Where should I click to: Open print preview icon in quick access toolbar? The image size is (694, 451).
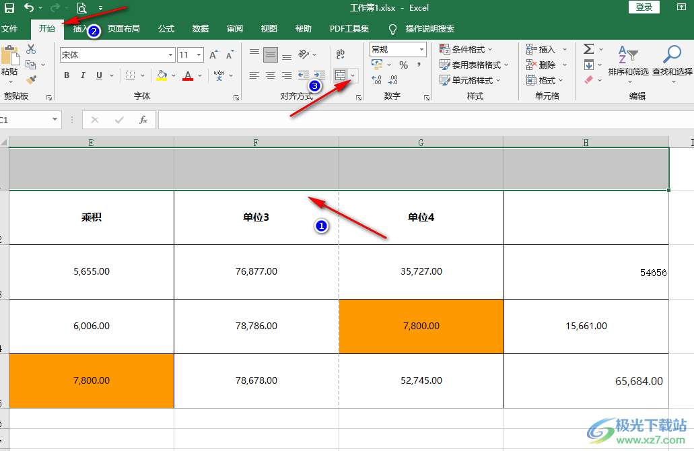click(81, 8)
